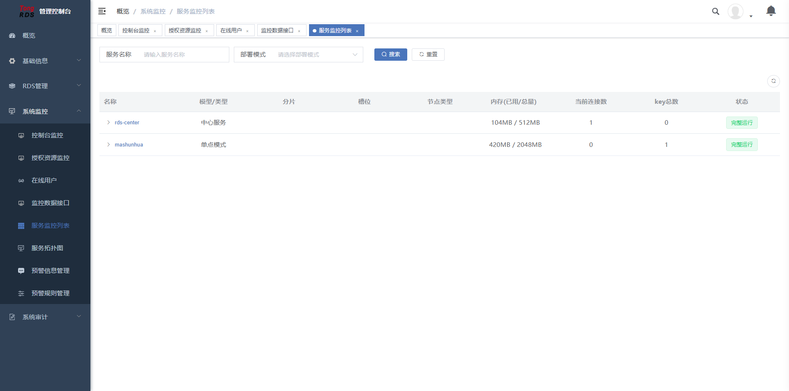Open 概览 in the sidebar
This screenshot has height=391, width=789.
pos(45,36)
